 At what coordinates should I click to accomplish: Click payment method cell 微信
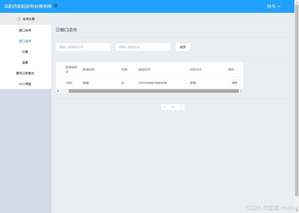tap(192, 83)
